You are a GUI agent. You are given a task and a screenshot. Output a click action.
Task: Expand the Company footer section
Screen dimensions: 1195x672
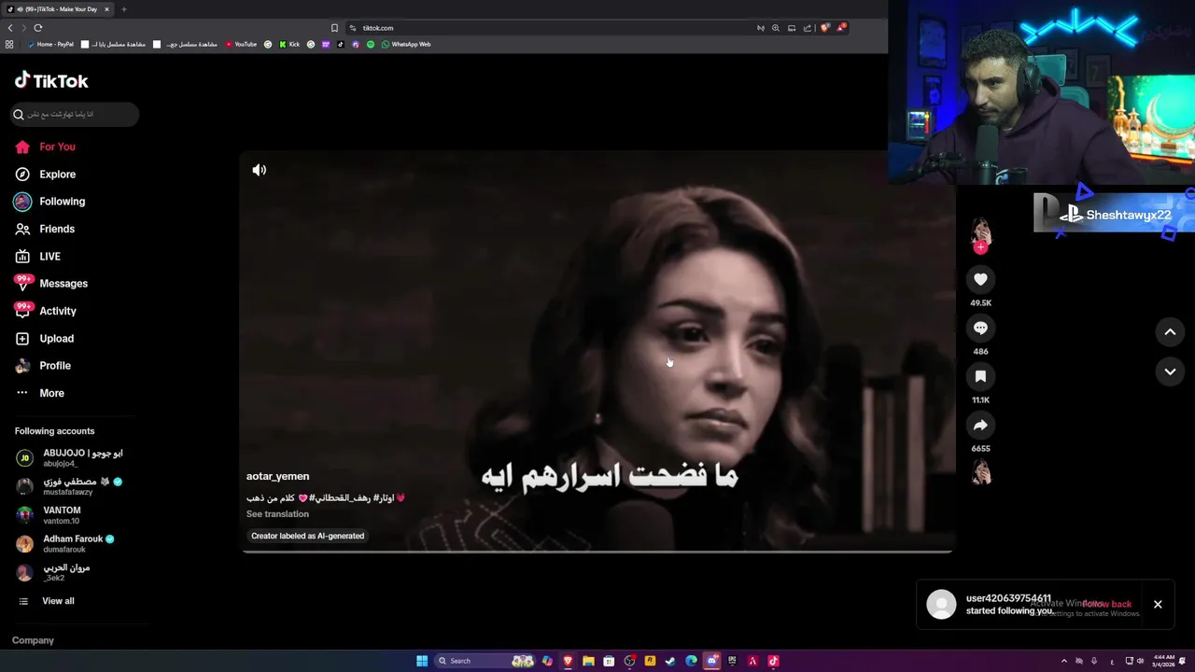(x=33, y=640)
